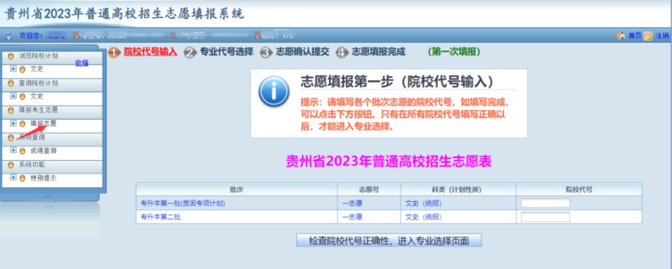Image resolution: width=672 pixels, height=269 pixels.
Task: Click the 科类（计划性质）column header
Action: tap(458, 189)
